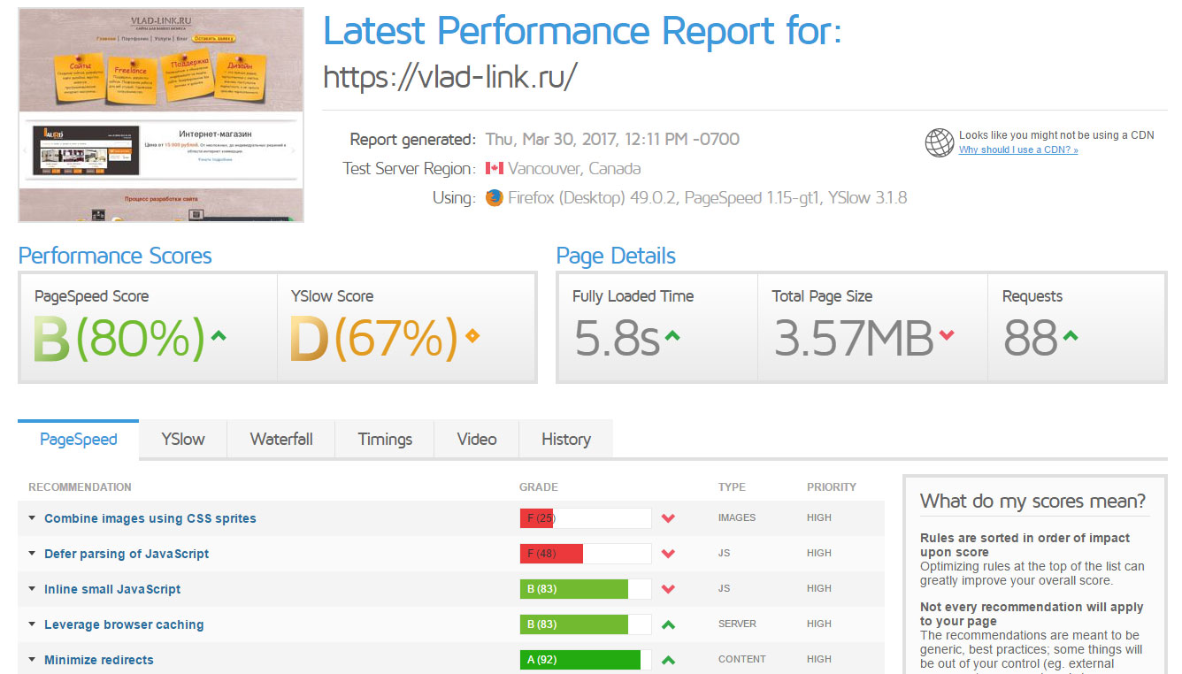Click the red down arrow next to 3.57MB
This screenshot has height=674, width=1182.
tap(947, 335)
